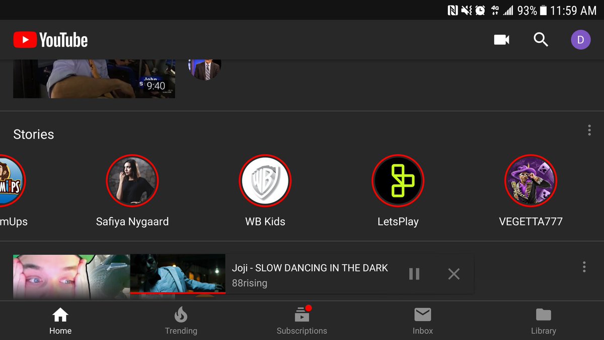Open the Library tab
Screen dimensions: 604x340
click(x=544, y=321)
